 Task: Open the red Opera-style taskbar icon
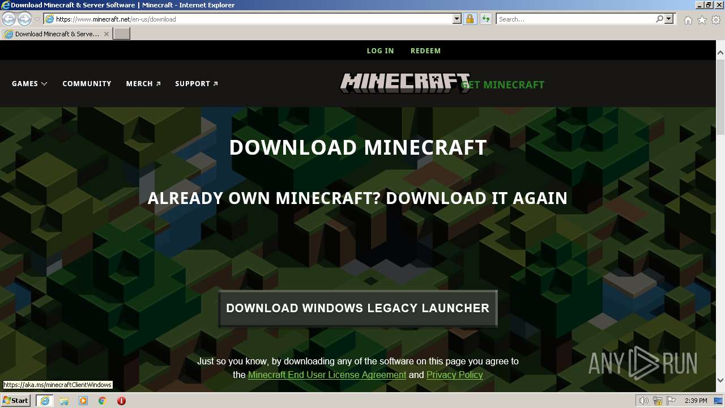(x=121, y=401)
